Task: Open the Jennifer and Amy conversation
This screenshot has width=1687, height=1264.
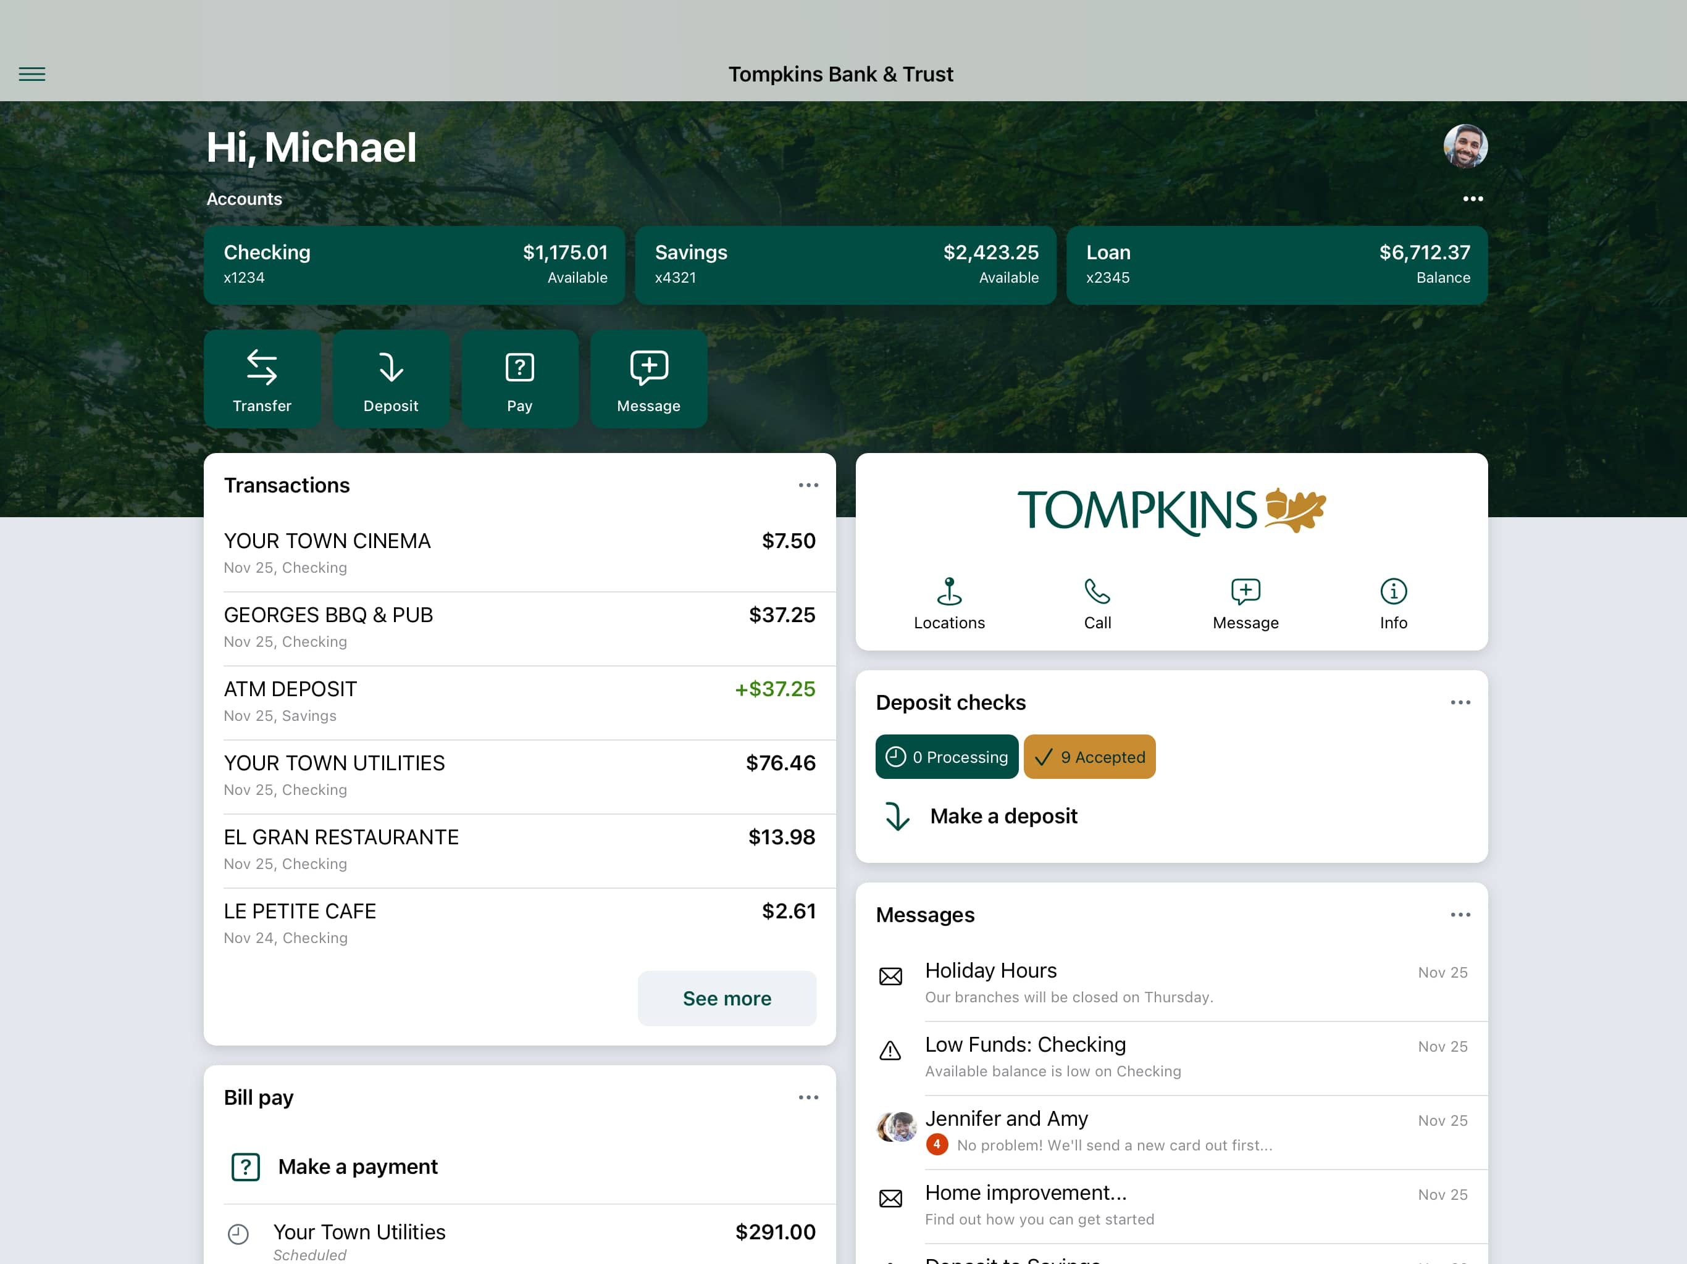Action: click(x=1171, y=1131)
